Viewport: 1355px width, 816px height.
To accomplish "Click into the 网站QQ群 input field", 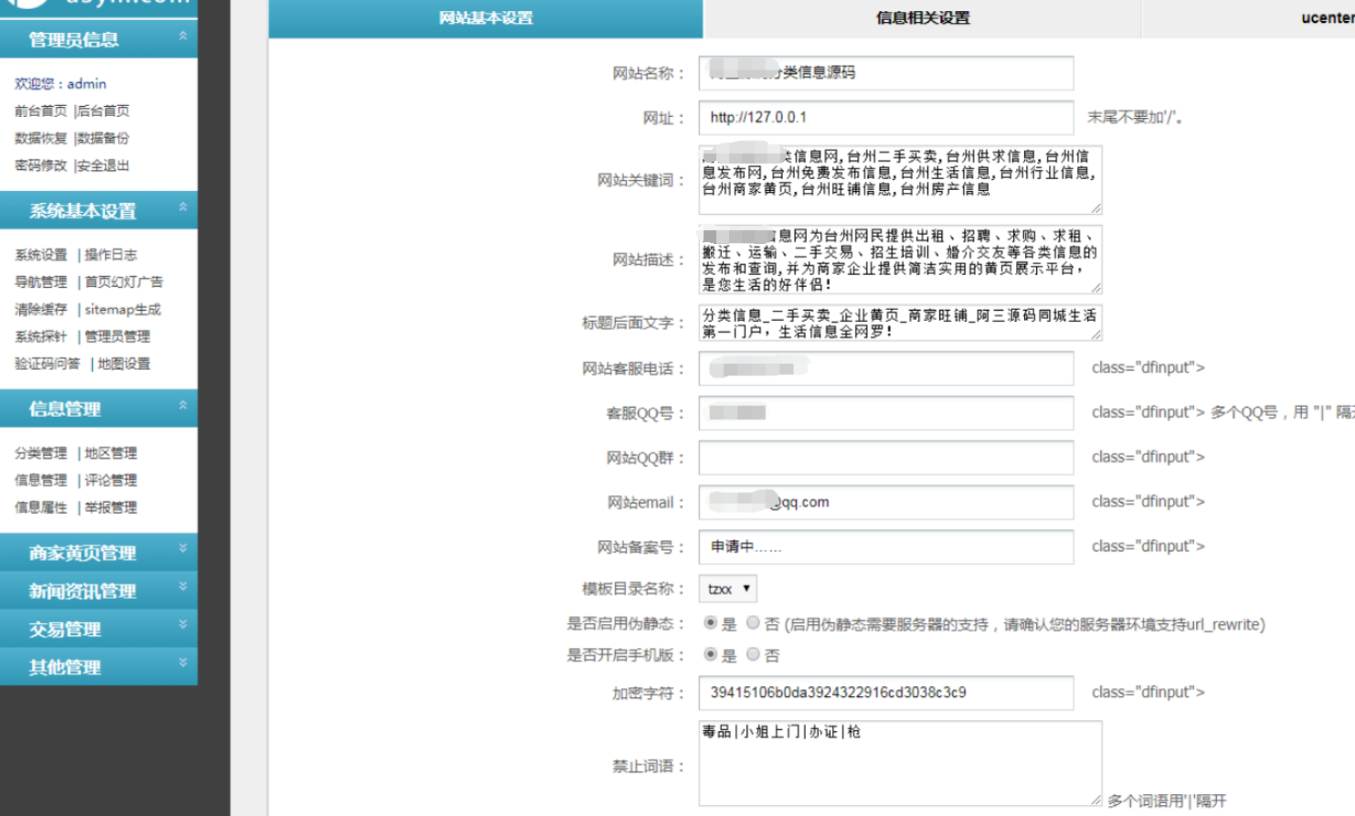I will pos(885,457).
